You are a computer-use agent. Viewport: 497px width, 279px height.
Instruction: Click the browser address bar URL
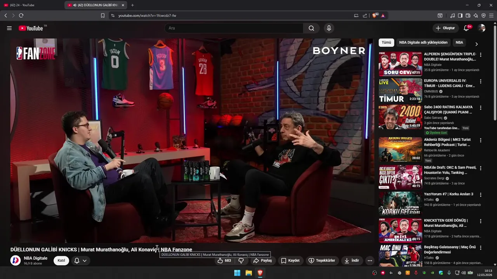pyautogui.click(x=147, y=15)
